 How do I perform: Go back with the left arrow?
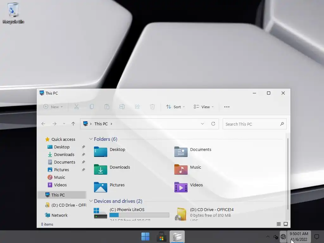point(43,124)
